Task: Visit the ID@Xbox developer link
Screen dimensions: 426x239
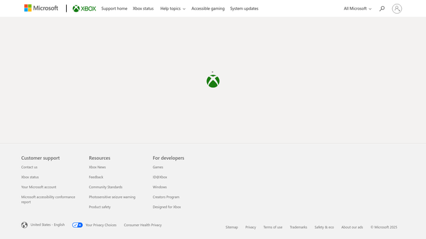Action: tap(160, 177)
